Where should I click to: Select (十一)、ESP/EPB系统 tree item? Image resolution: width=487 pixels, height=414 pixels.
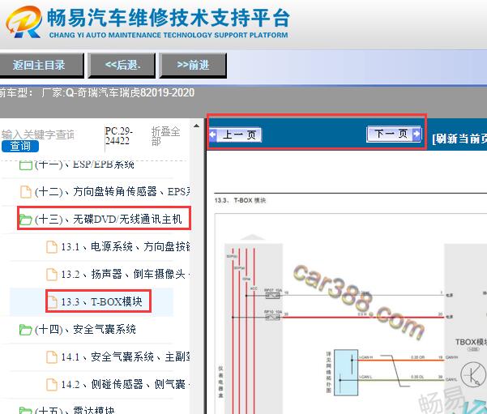[84, 164]
